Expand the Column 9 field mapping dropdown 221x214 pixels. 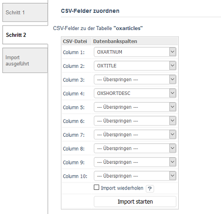click(135, 162)
